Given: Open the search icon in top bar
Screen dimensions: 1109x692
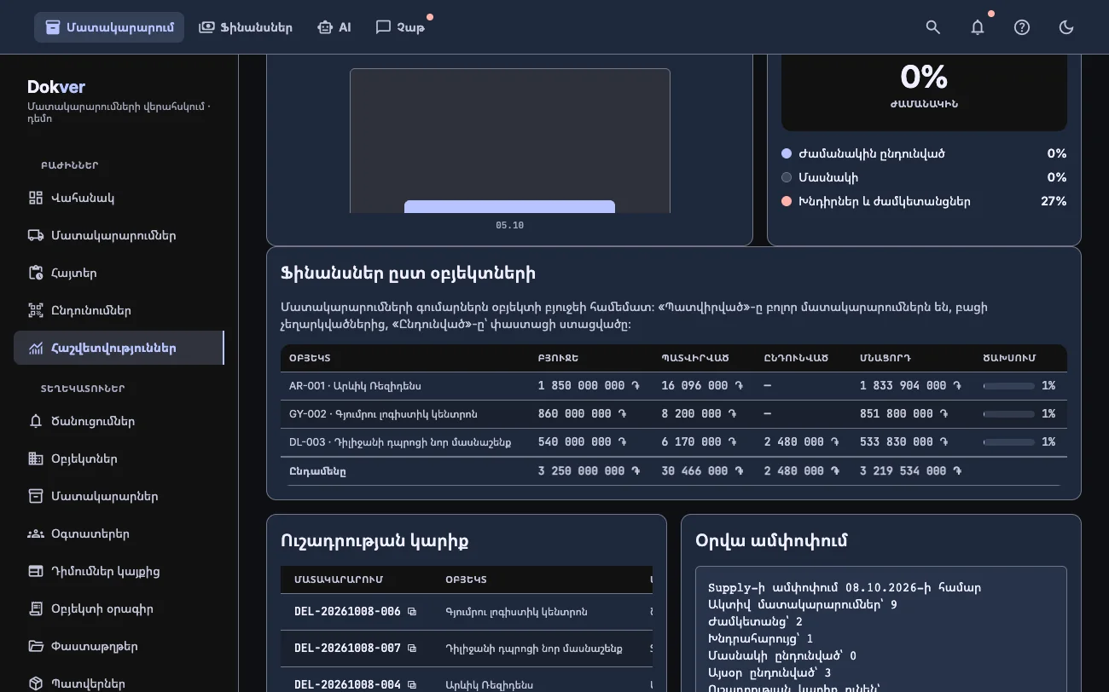Looking at the screenshot, I should click(933, 27).
